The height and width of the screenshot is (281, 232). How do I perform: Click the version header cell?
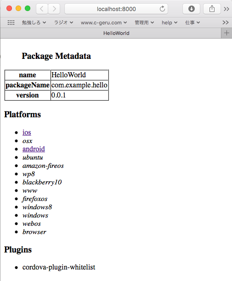(x=28, y=95)
